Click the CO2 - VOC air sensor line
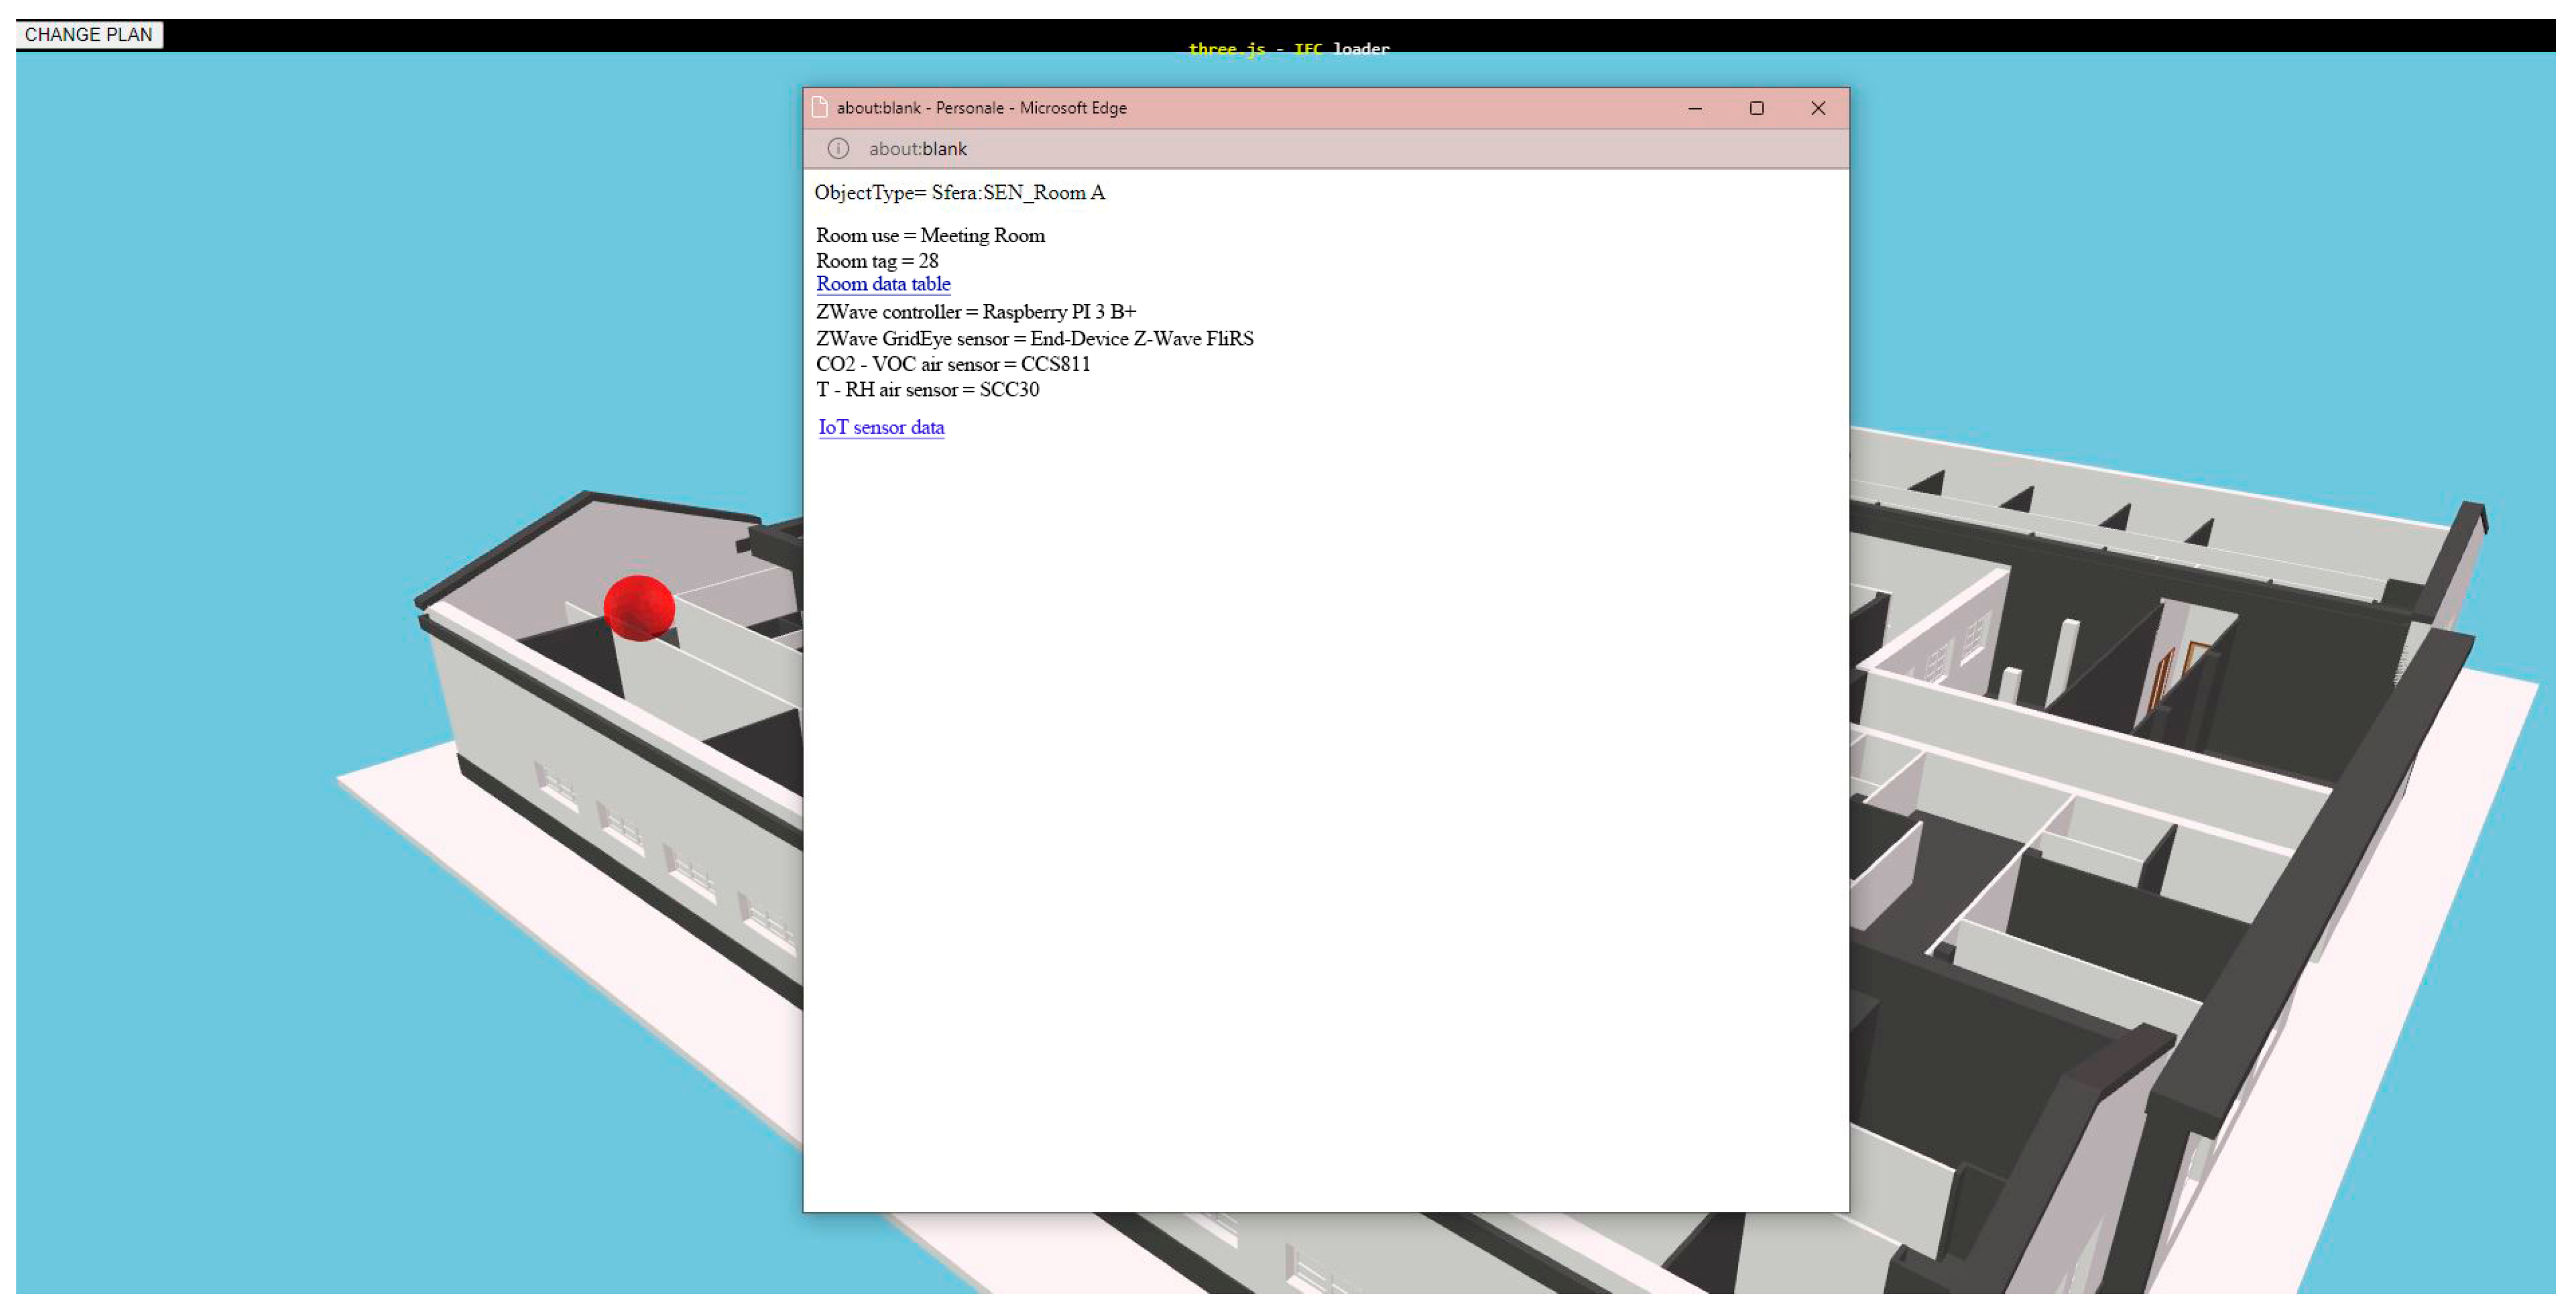 (x=952, y=364)
